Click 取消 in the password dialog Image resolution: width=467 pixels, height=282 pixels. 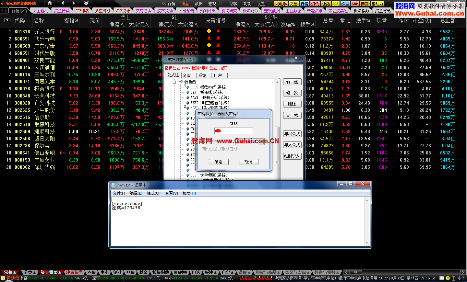(248, 162)
